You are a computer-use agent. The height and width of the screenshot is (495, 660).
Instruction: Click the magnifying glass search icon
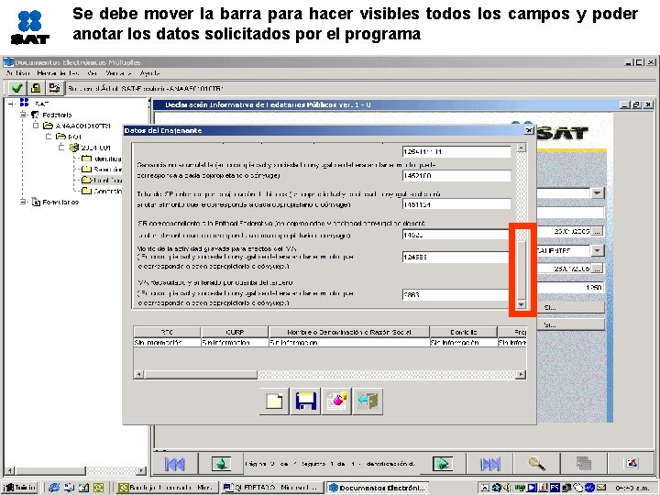pyautogui.click(x=537, y=464)
